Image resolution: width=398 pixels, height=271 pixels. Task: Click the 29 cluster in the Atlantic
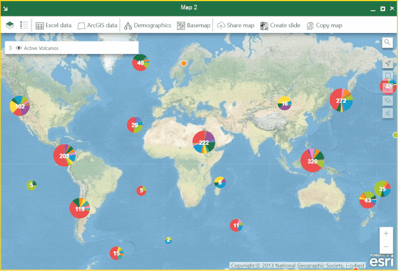pyautogui.click(x=135, y=125)
